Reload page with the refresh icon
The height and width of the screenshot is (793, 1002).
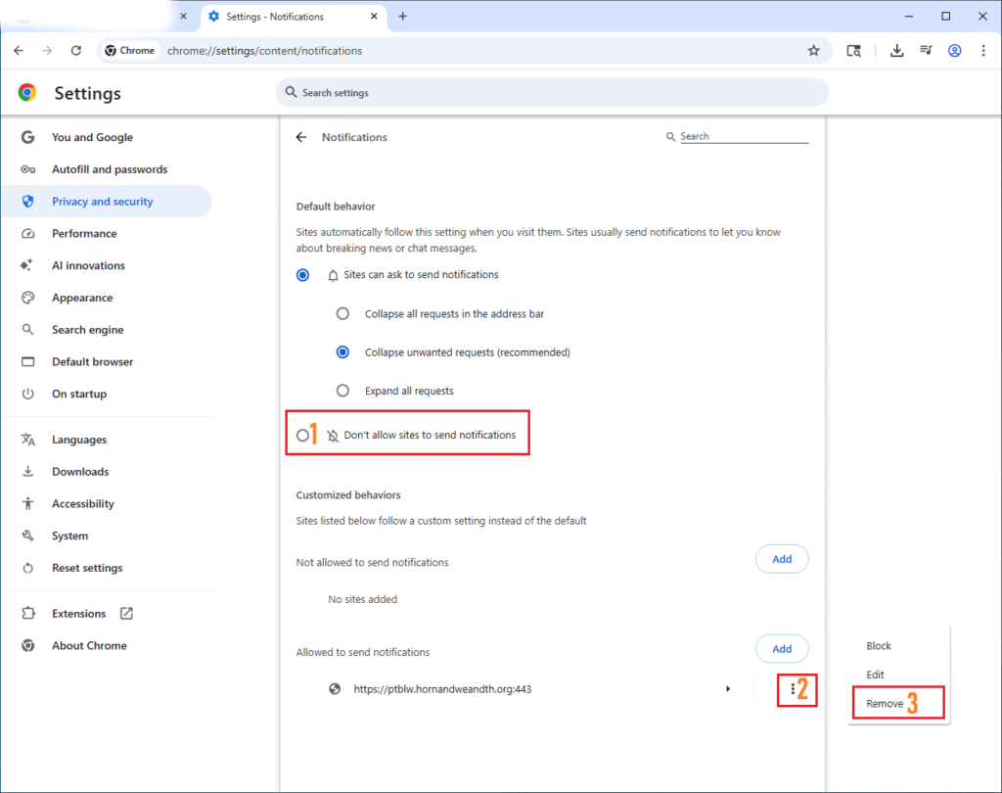click(x=76, y=51)
